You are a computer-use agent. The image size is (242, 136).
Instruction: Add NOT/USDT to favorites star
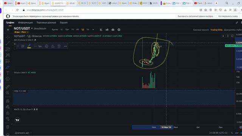point(8,29)
